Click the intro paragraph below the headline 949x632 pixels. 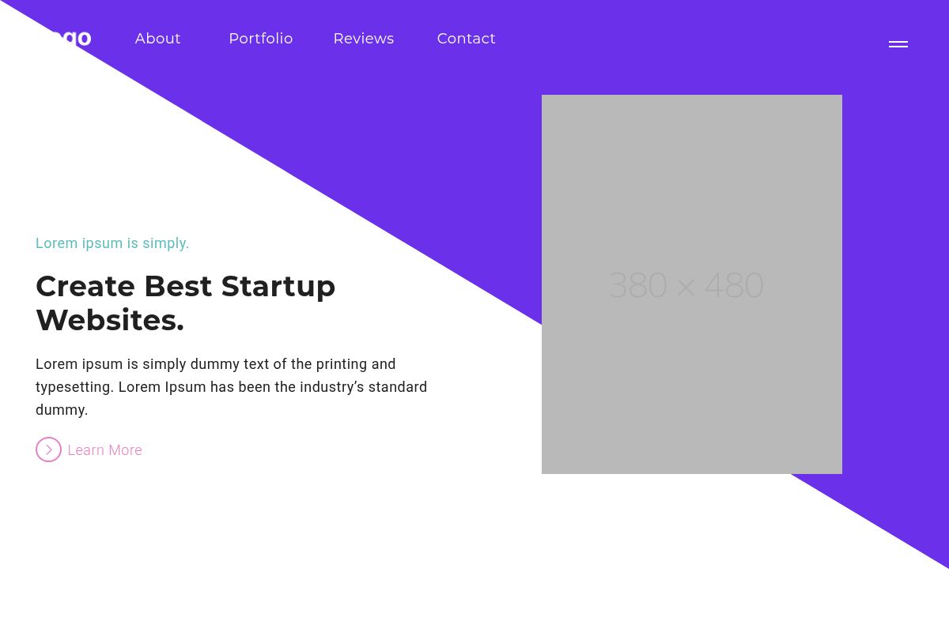click(x=231, y=386)
